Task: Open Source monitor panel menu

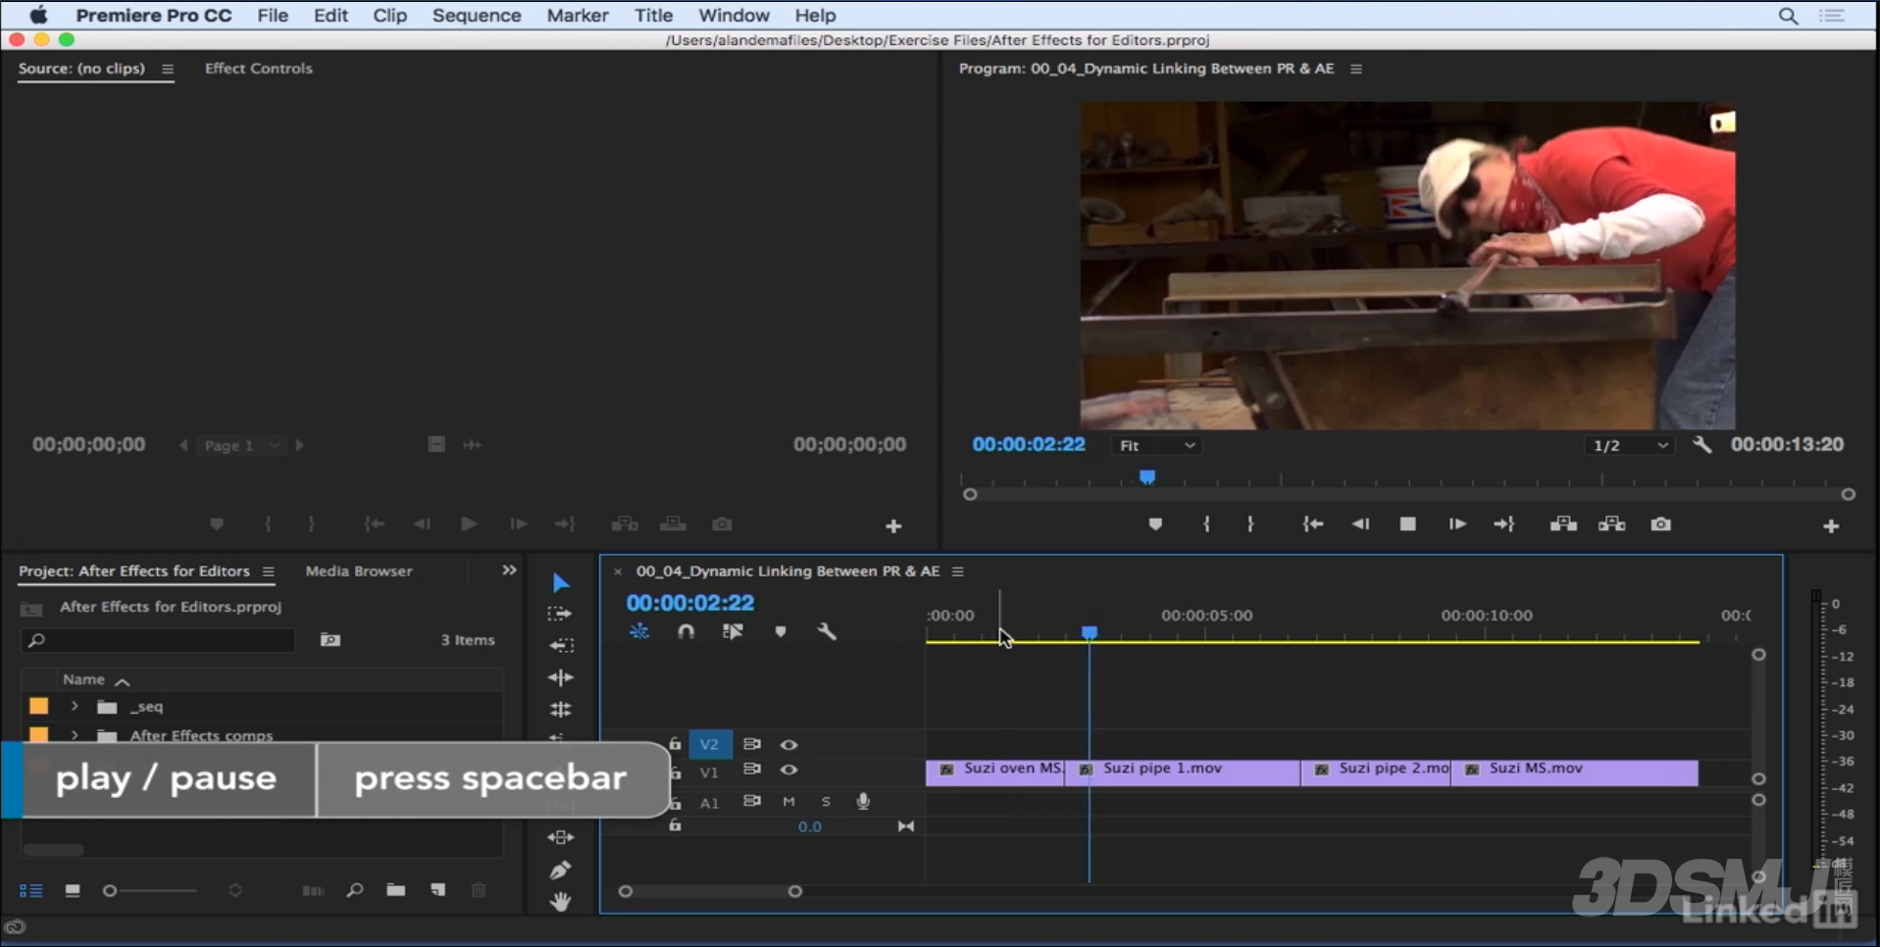Action: click(168, 69)
